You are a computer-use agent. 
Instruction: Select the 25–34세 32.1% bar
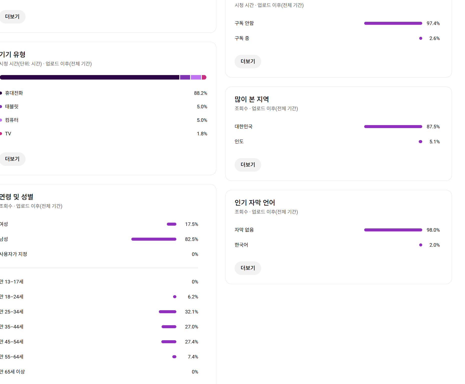pos(168,312)
